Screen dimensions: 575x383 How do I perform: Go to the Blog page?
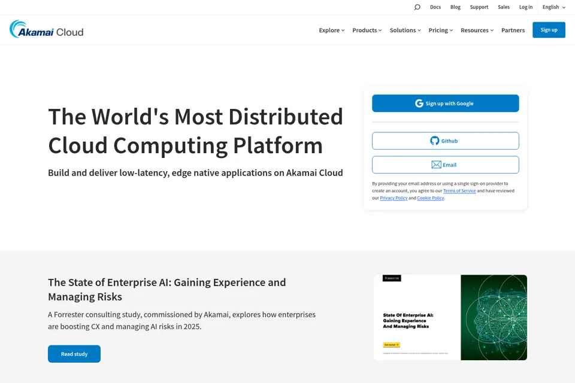pos(455,7)
